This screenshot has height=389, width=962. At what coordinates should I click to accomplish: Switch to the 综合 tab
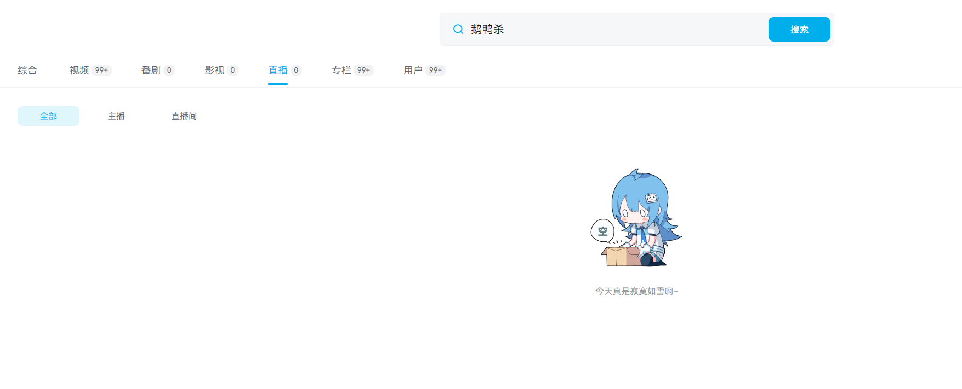27,70
